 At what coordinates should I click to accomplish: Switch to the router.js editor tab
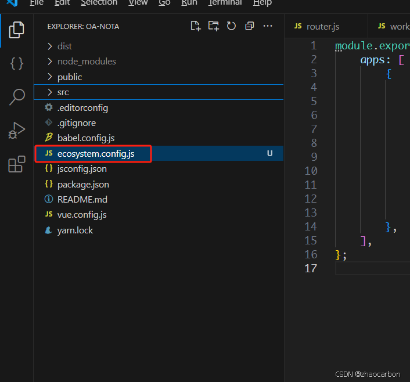point(322,26)
